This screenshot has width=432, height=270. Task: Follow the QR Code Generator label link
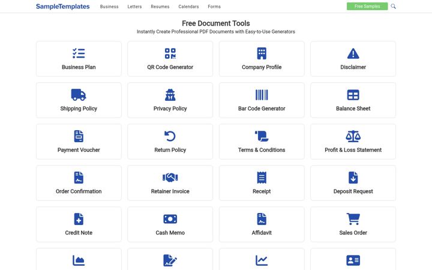click(170, 67)
